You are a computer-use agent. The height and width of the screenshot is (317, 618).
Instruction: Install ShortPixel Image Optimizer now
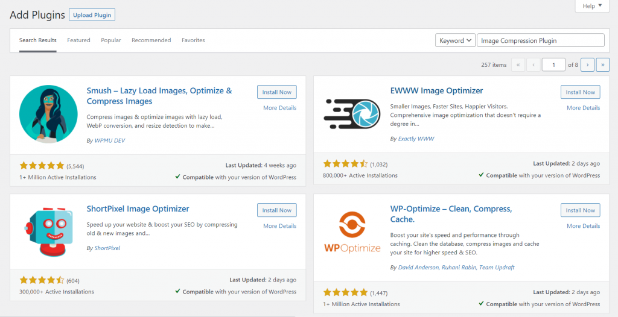276,210
